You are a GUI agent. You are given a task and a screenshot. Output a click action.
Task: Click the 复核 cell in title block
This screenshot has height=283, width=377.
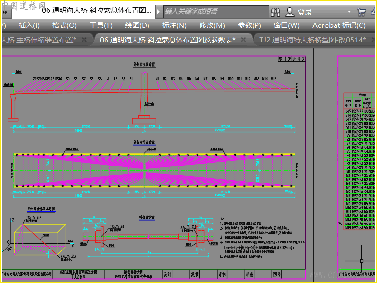pos(195,274)
